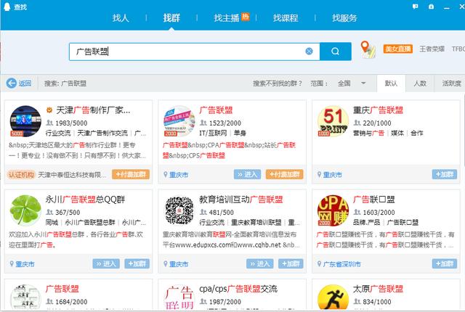Viewport: 465px width, 312px height.
Task: Click +加群 for 永川广告联盟总QQ群
Action: click(x=137, y=264)
